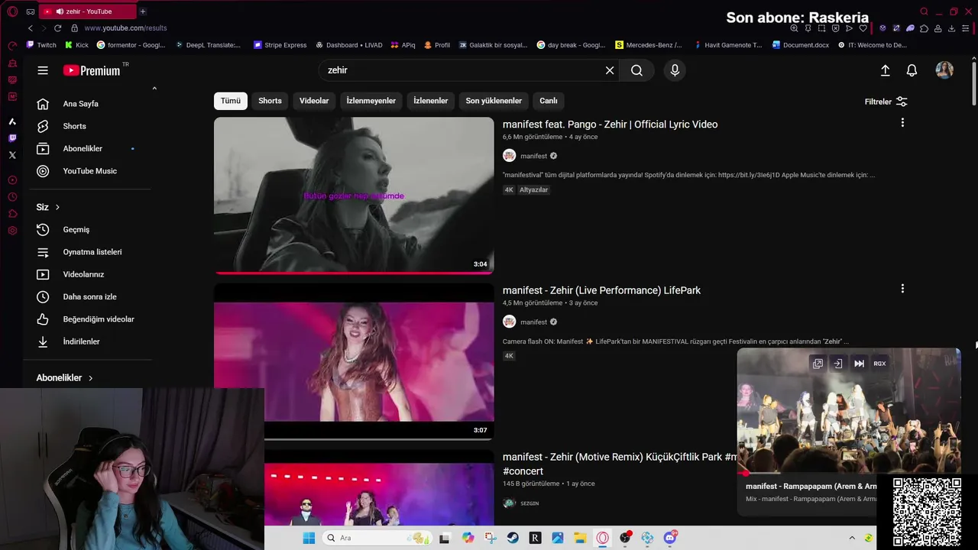
Task: Open the Document.docx bookmark
Action: click(x=800, y=45)
